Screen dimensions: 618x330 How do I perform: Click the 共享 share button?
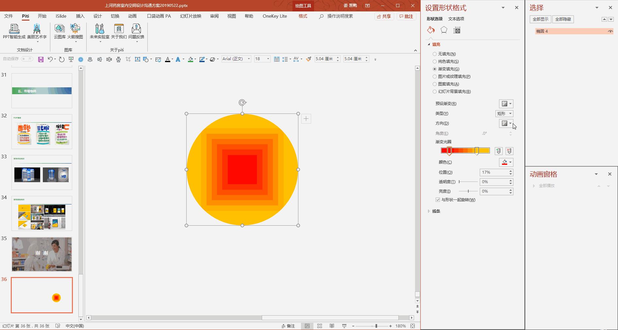click(384, 16)
